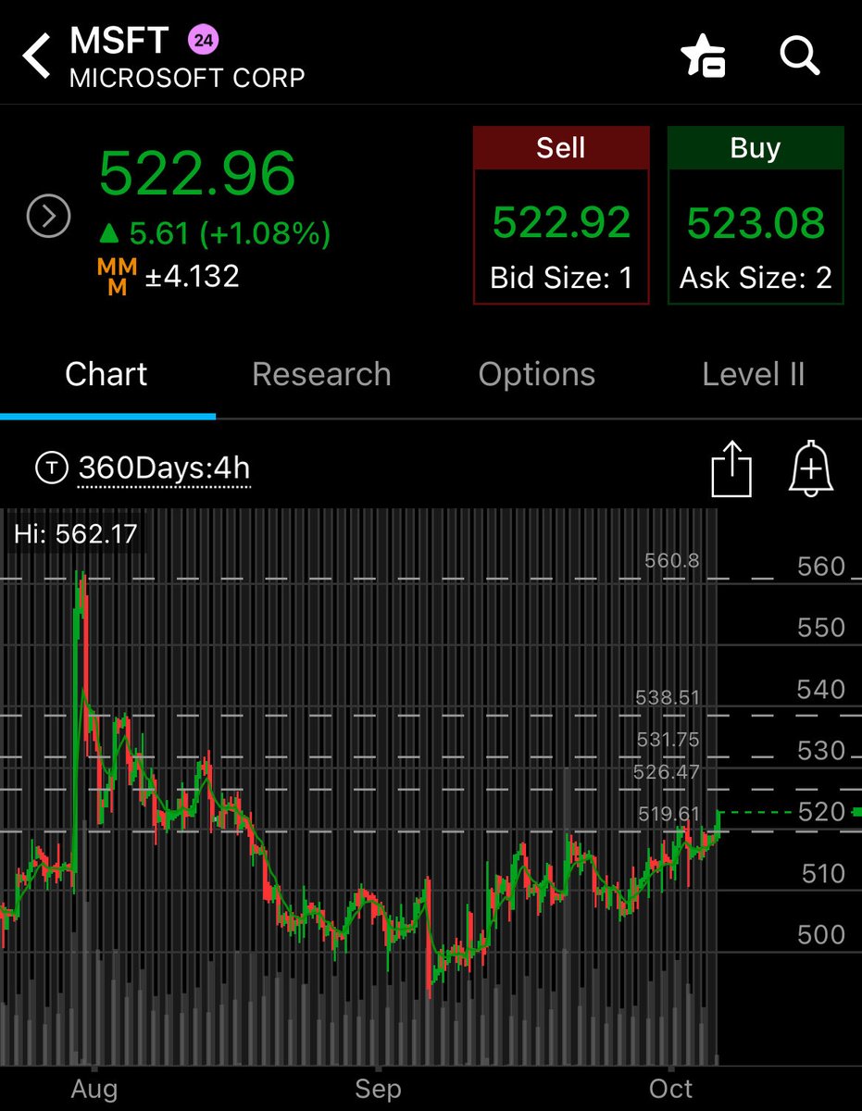This screenshot has width=862, height=1111.
Task: Tap the green current-price marker on axis
Action: click(x=857, y=812)
